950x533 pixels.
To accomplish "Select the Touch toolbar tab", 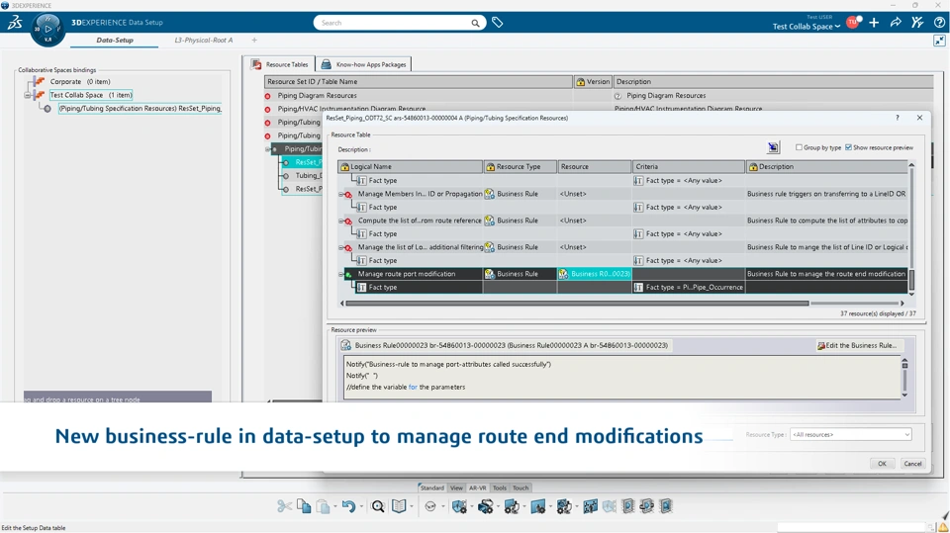I will point(521,489).
